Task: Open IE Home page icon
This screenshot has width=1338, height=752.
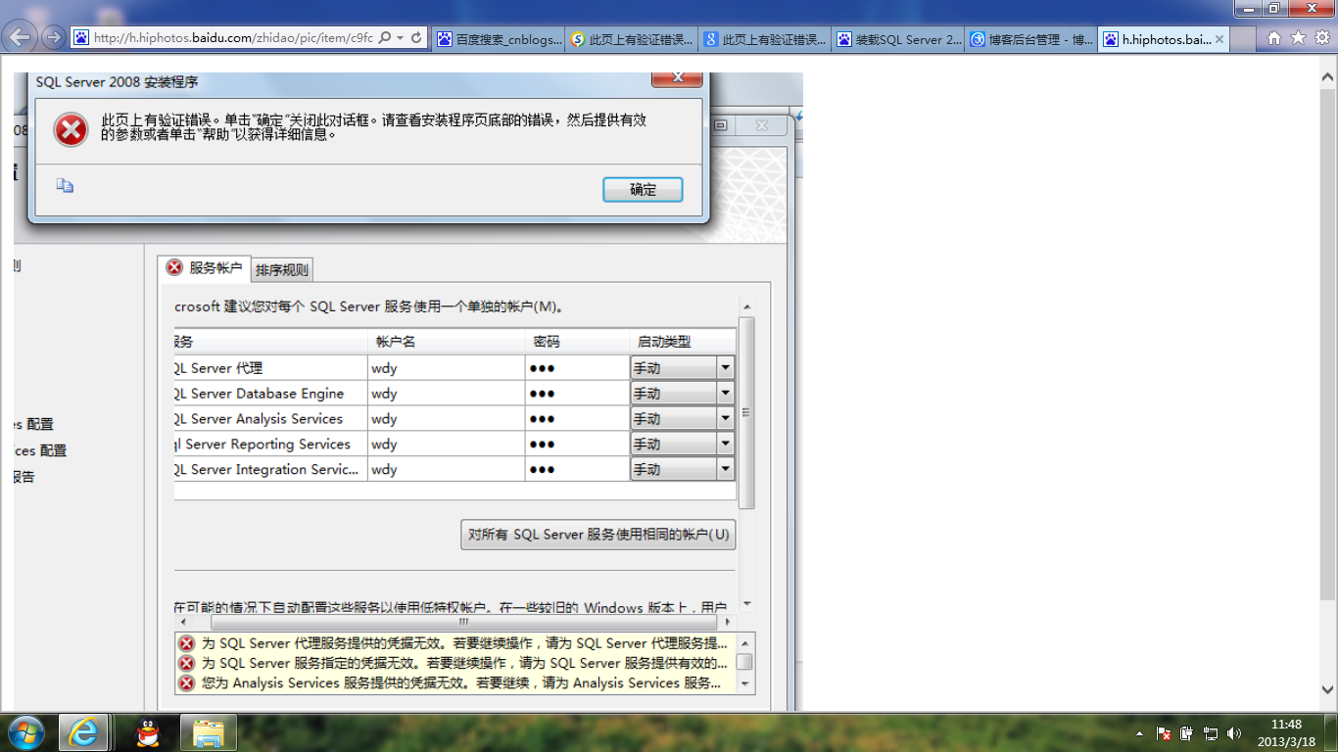Action: click(x=1273, y=38)
